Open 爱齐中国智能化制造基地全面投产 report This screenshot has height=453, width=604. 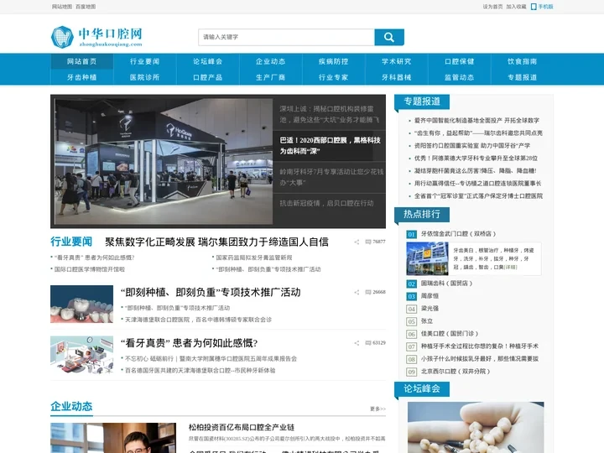pyautogui.click(x=476, y=121)
